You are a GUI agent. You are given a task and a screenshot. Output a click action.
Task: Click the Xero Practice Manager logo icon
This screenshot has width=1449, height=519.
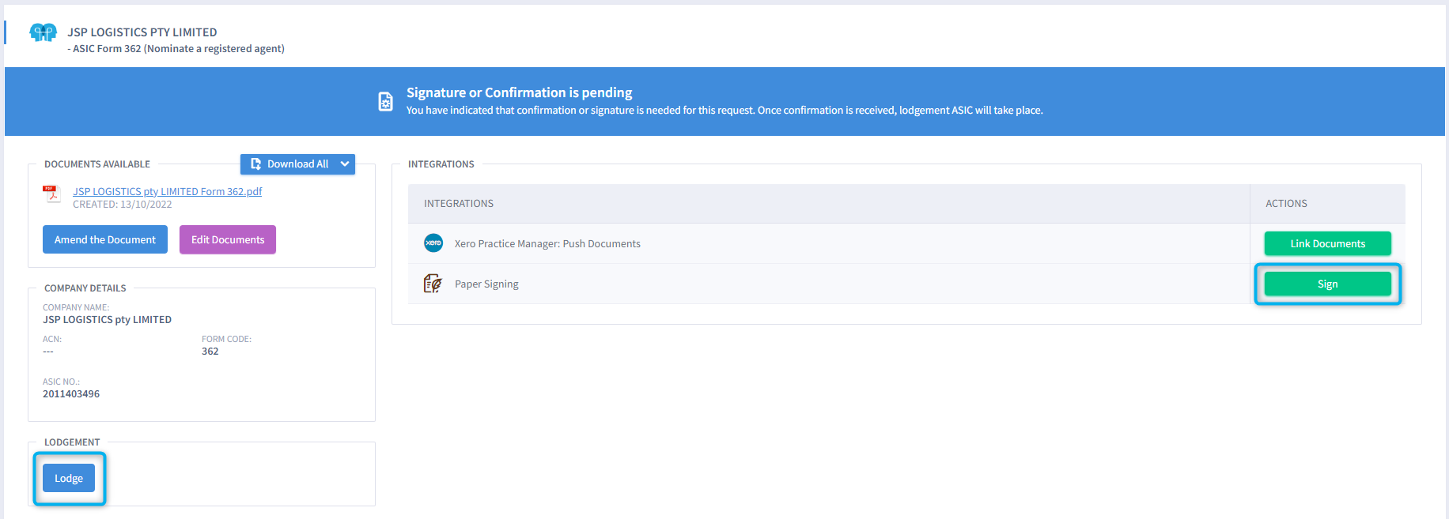(433, 243)
